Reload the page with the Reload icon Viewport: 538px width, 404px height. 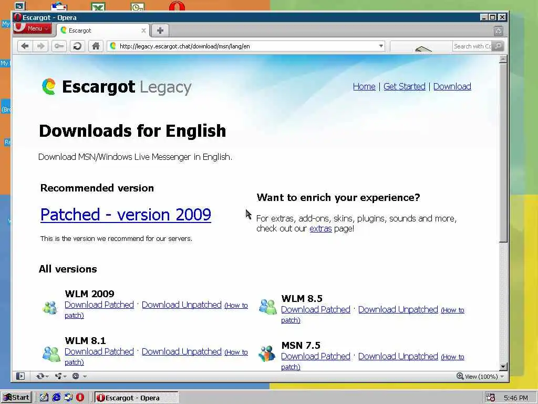[77, 46]
